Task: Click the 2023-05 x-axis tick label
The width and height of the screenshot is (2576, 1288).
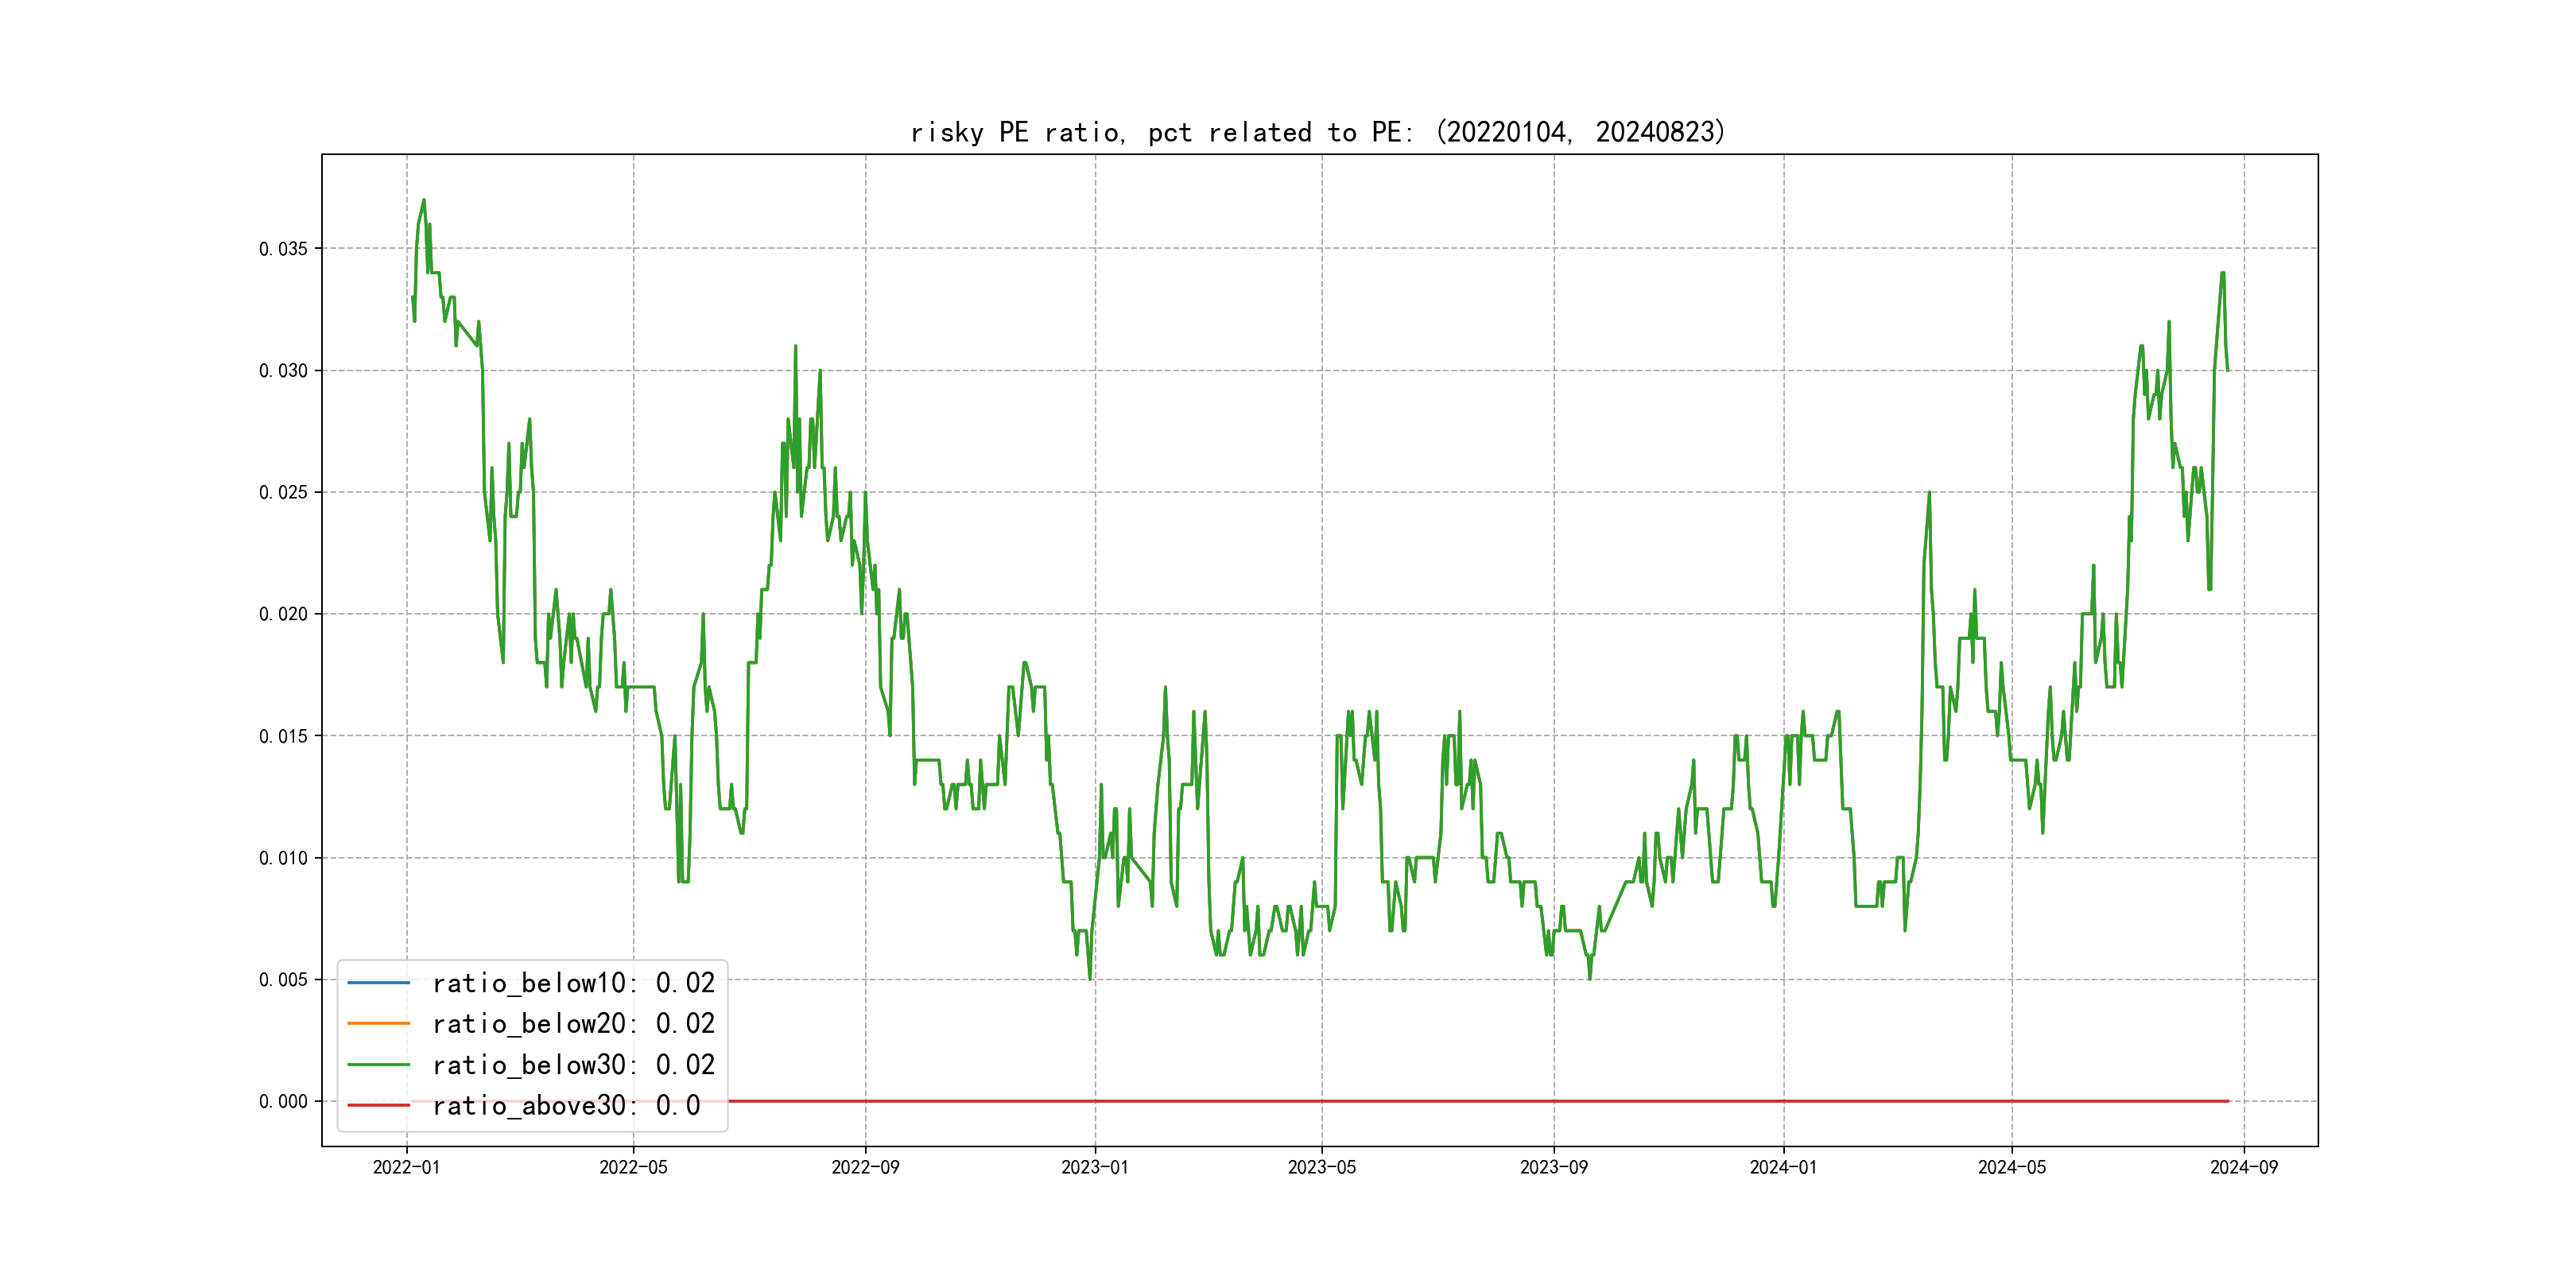Action: click(1321, 1167)
